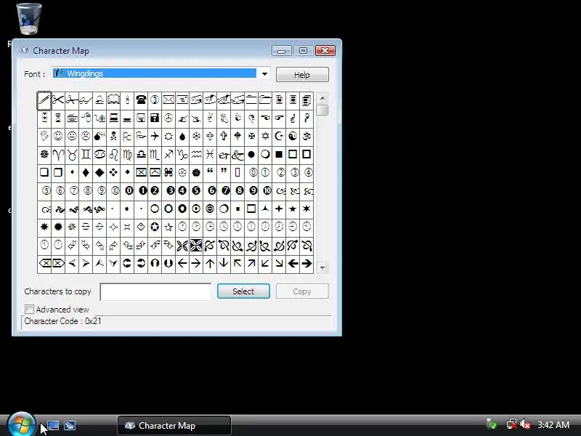Select the snowflake character
The width and height of the screenshot is (581, 436).
pyautogui.click(x=196, y=137)
